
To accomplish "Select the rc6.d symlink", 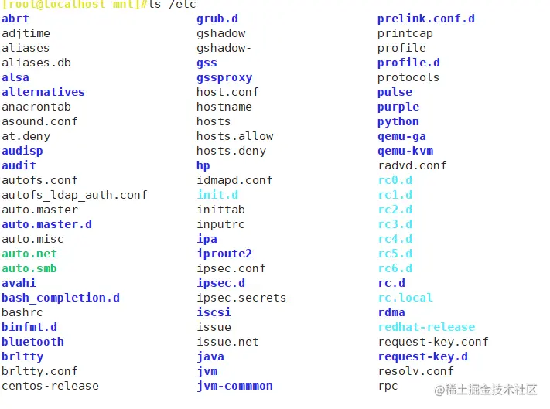I will pos(395,268).
